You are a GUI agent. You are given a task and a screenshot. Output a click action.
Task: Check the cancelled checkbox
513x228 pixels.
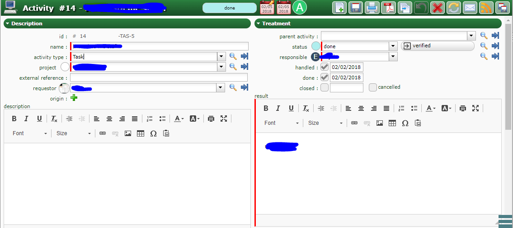[373, 87]
